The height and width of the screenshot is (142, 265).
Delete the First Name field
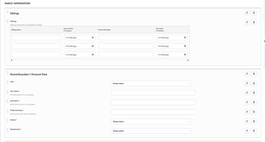(254, 92)
